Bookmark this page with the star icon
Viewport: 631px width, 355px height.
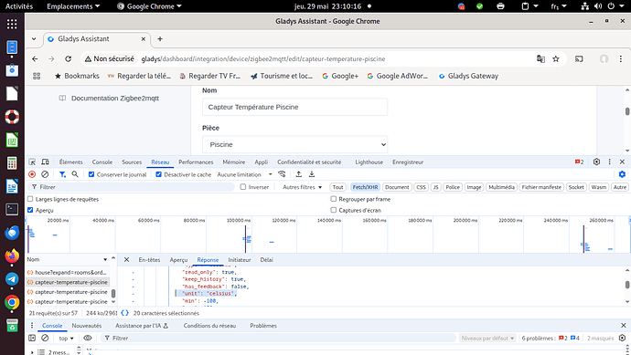[556, 59]
